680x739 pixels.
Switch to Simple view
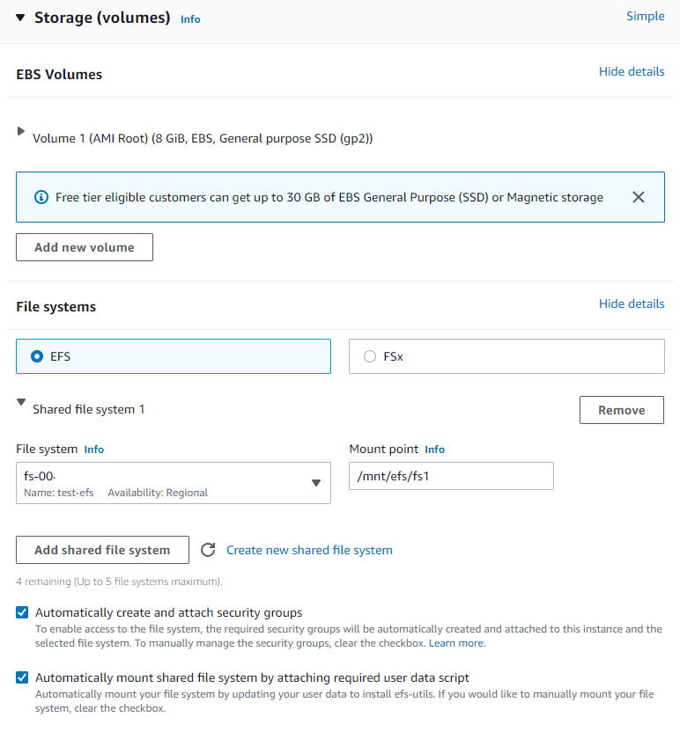[x=645, y=16]
